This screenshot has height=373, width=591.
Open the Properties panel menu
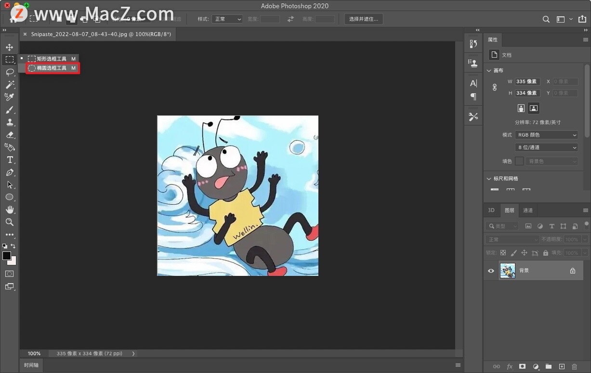click(585, 40)
